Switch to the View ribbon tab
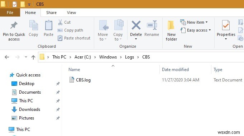Image resolution: width=244 pixels, height=136 pixels. (71, 13)
